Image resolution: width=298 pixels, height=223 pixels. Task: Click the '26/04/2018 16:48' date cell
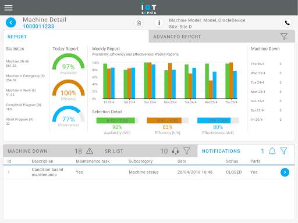tap(195, 172)
